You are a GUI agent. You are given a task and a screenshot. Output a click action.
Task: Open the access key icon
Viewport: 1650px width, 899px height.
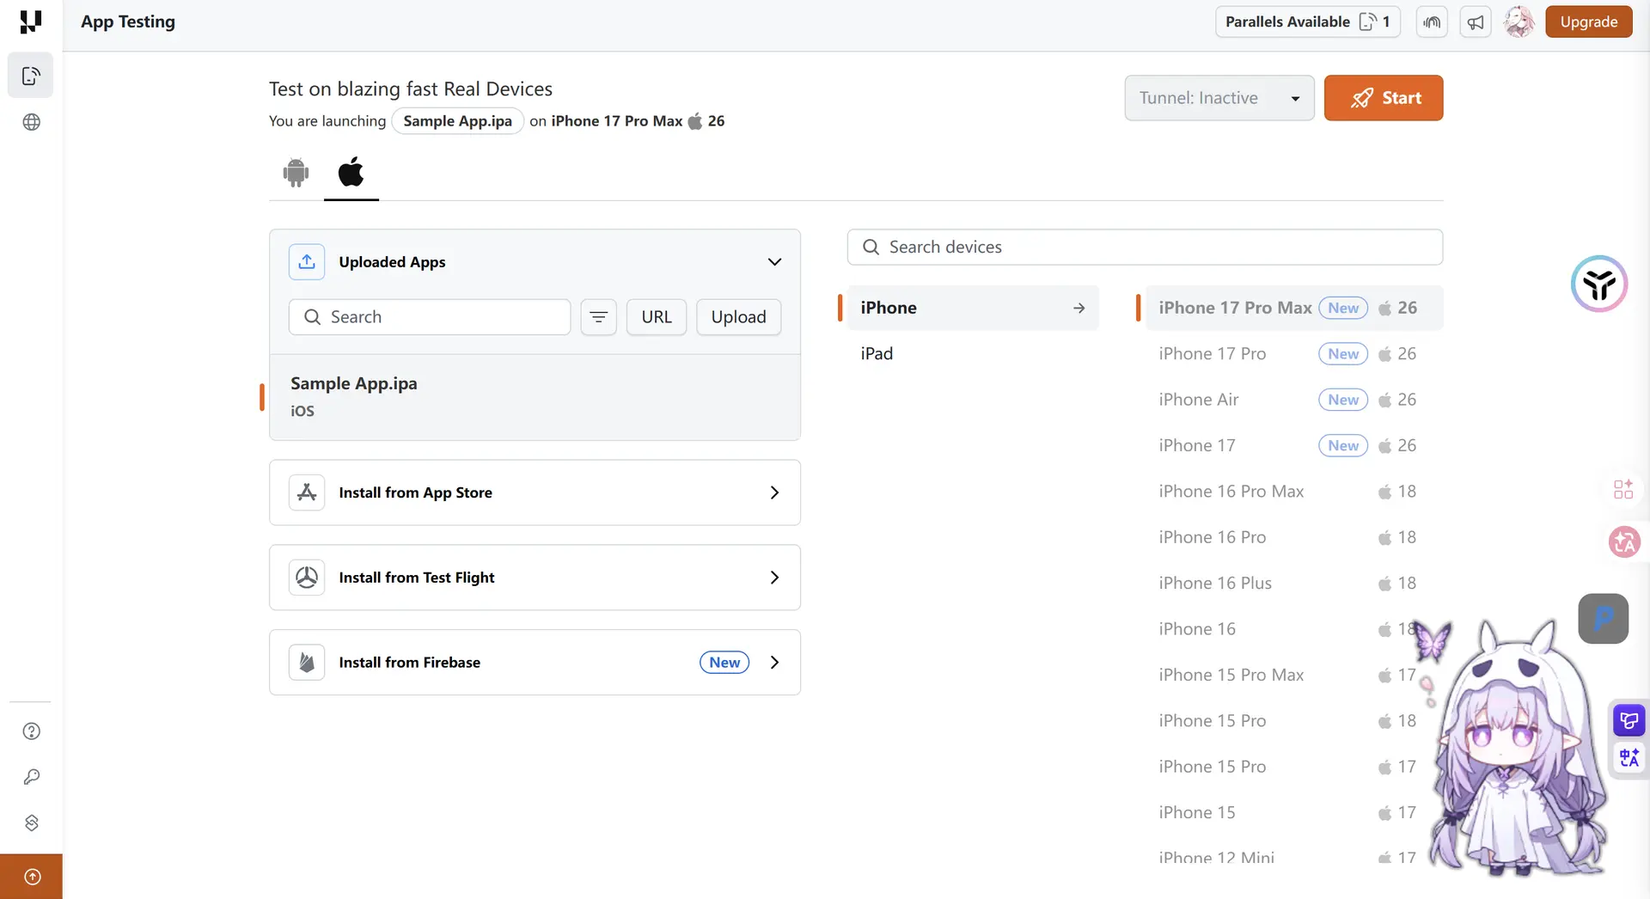[31, 777]
